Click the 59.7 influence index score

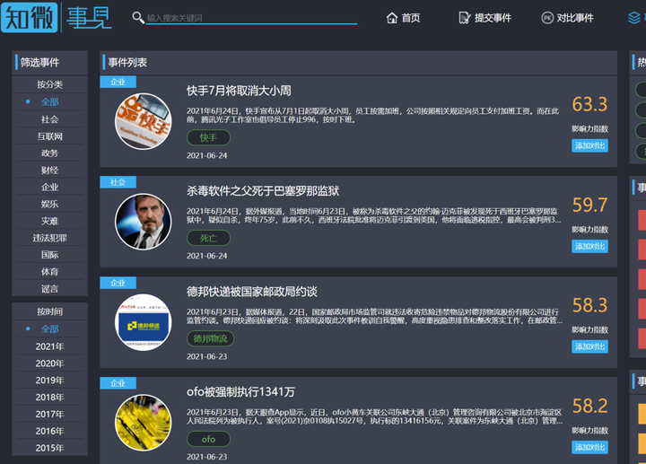click(589, 205)
